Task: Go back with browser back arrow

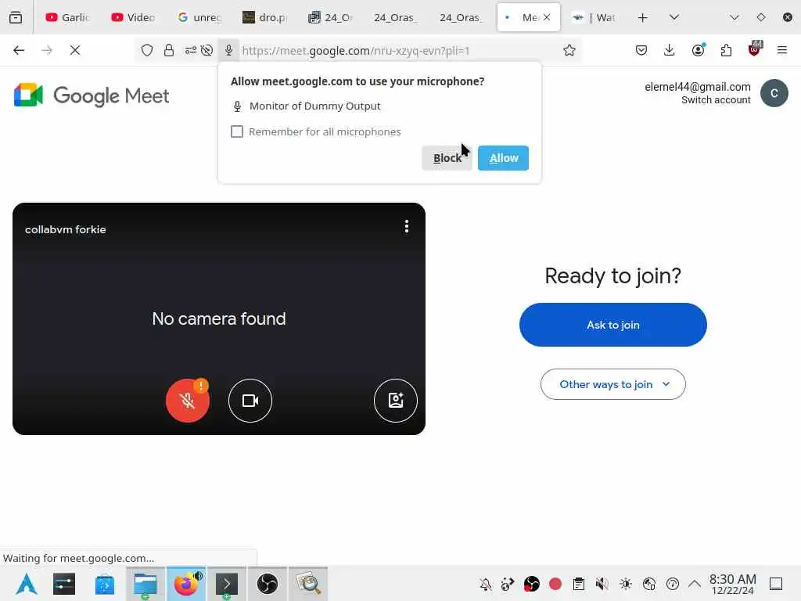Action: coord(19,50)
